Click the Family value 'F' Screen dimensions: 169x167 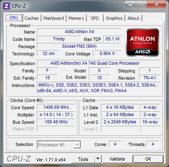[x=47, y=70]
